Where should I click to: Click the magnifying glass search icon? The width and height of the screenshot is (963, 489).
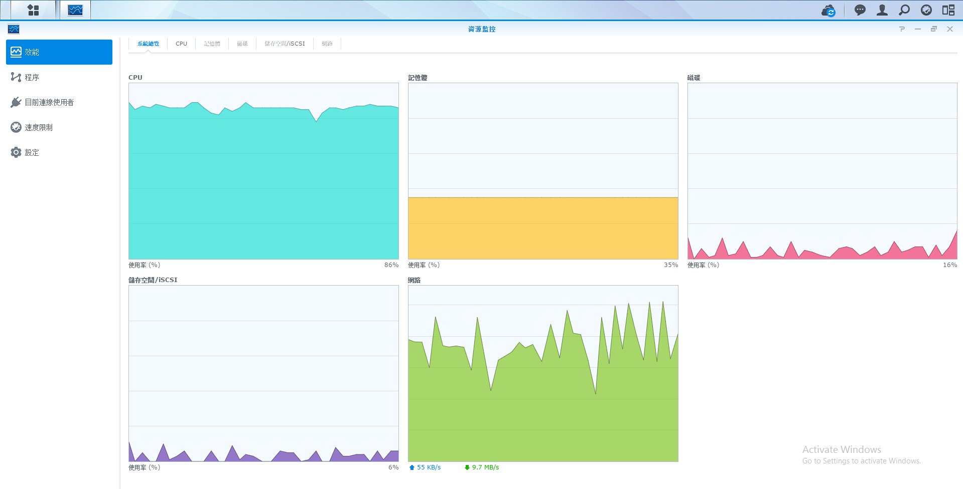pyautogui.click(x=904, y=10)
